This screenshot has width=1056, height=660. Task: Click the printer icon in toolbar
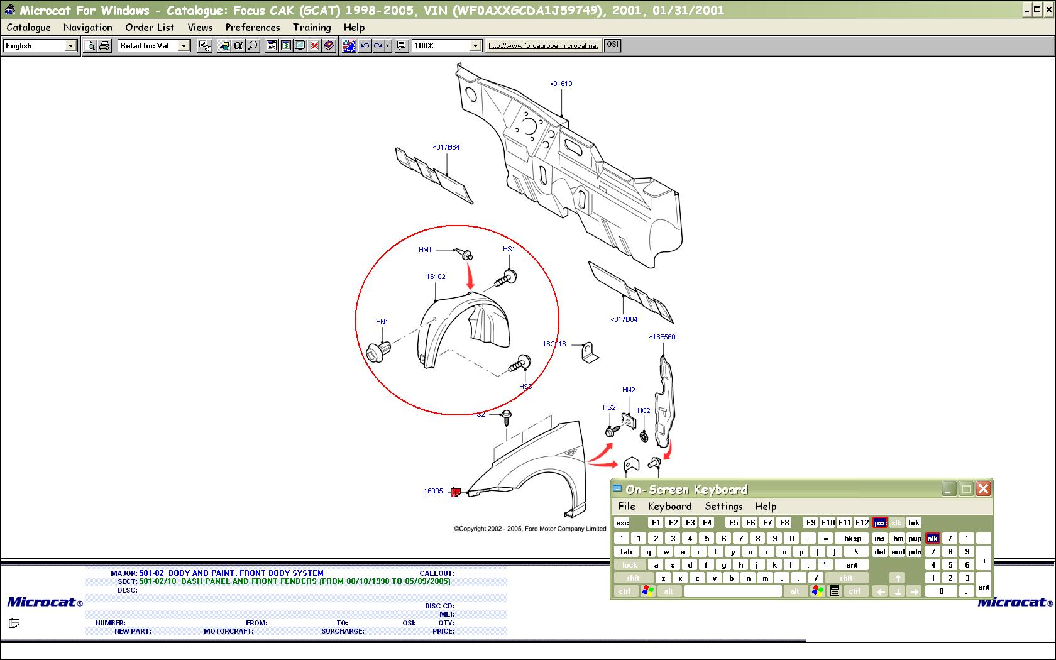pyautogui.click(x=104, y=46)
